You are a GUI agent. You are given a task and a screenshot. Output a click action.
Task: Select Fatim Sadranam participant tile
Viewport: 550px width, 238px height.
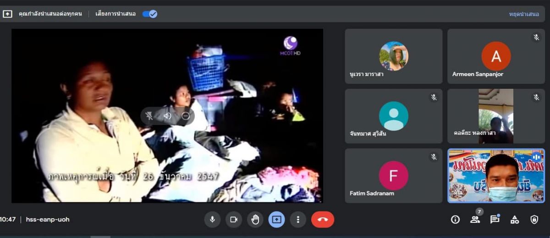click(393, 176)
